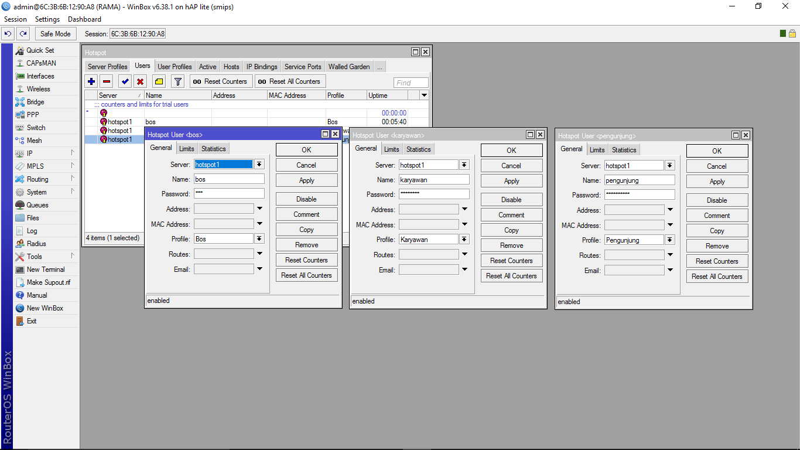The width and height of the screenshot is (800, 450).
Task: Open Files in the sidebar
Action: 33,218
